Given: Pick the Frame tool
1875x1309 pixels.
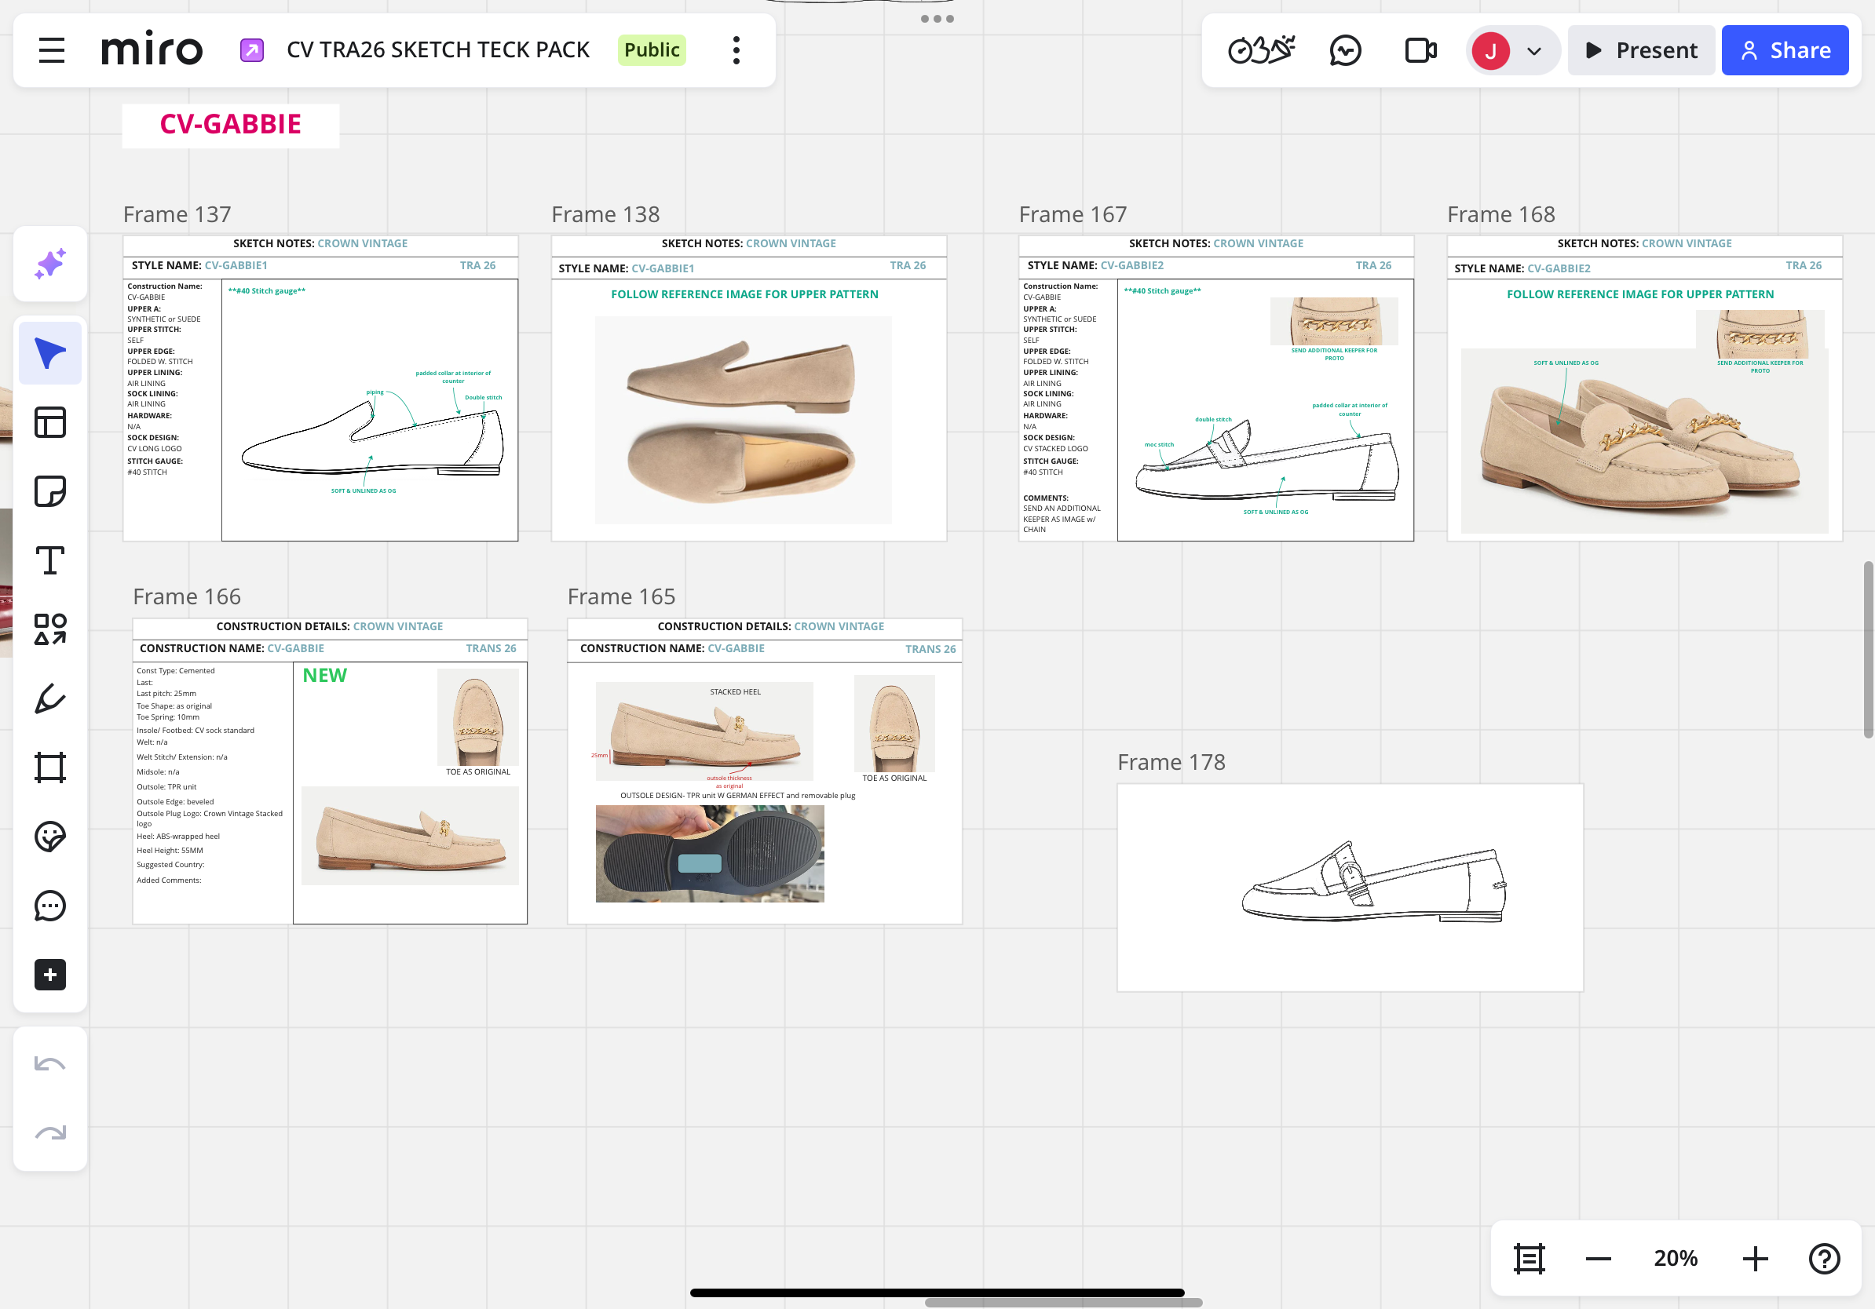Looking at the screenshot, I should coord(49,768).
